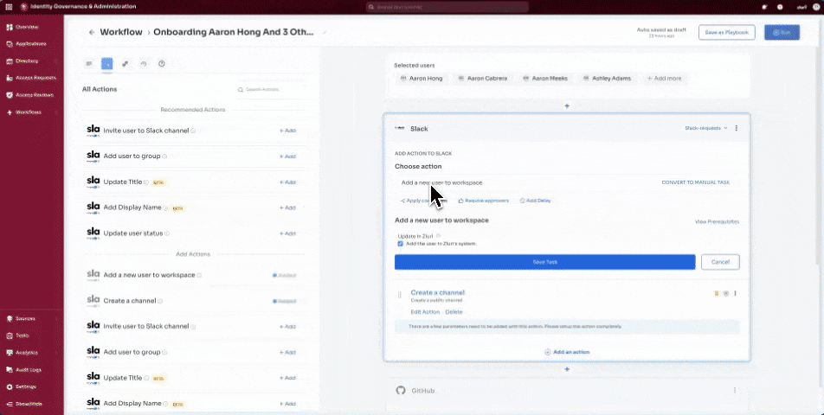The width and height of the screenshot is (824, 415).
Task: Open Overview in the sidebar
Action: 23,27
